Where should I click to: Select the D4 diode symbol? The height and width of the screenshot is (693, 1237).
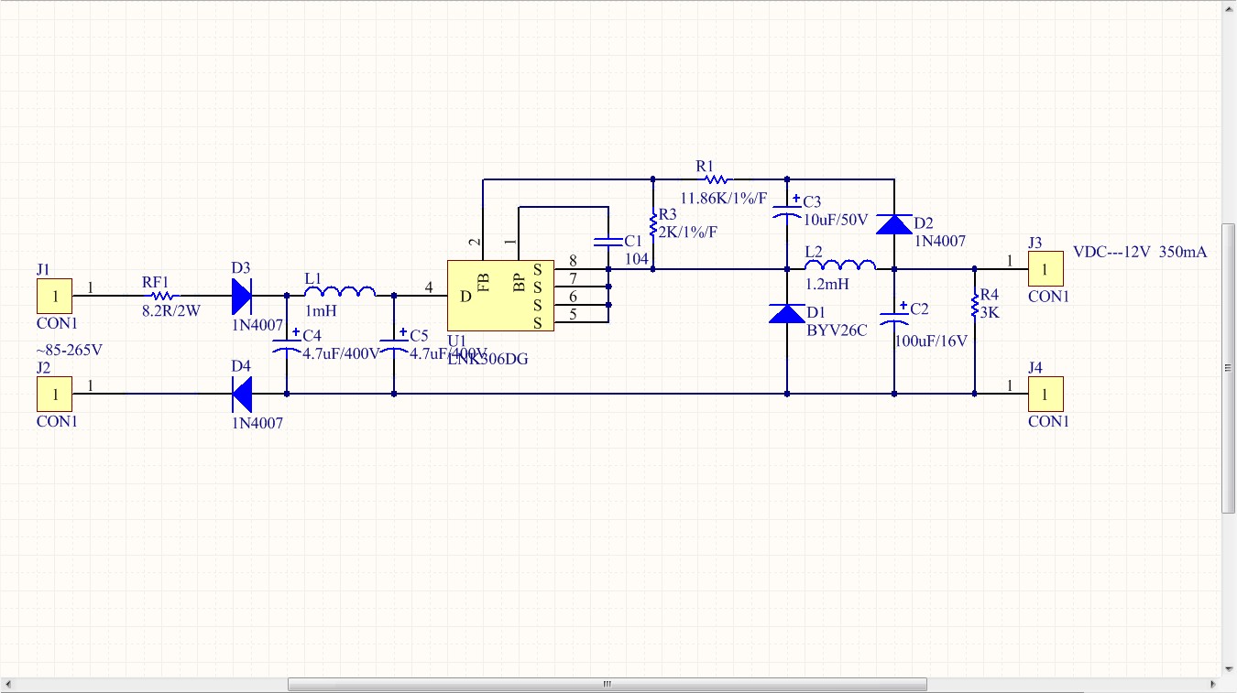(242, 395)
